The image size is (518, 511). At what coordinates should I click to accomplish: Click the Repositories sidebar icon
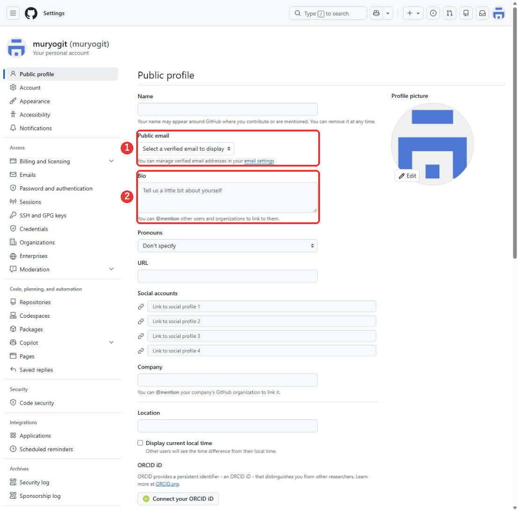click(x=13, y=302)
